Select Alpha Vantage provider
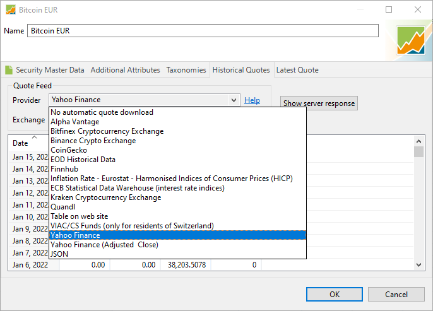Image resolution: width=433 pixels, height=311 pixels. 177,122
